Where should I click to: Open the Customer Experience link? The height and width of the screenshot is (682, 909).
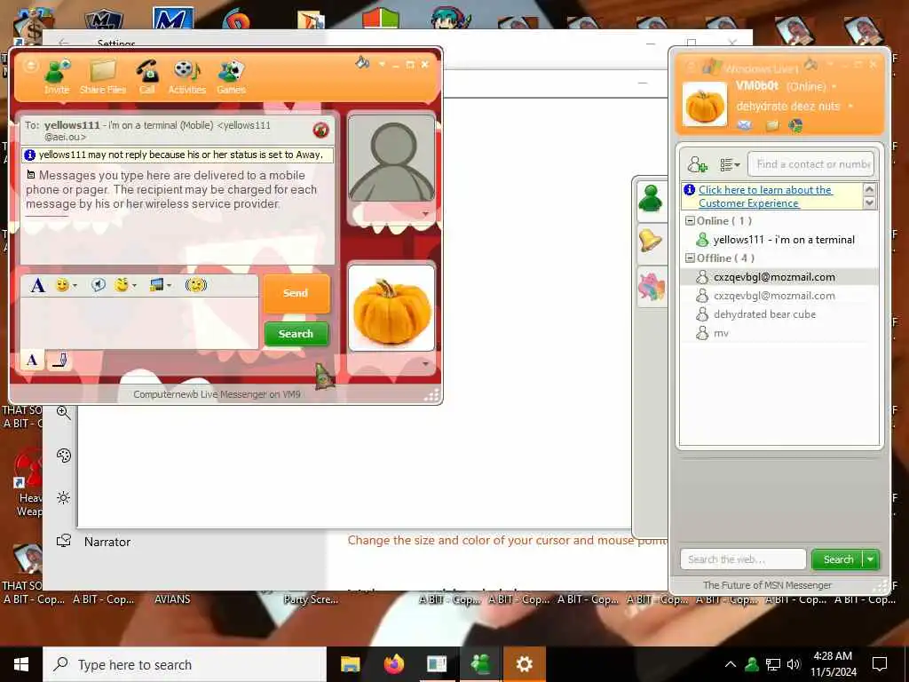(x=765, y=196)
